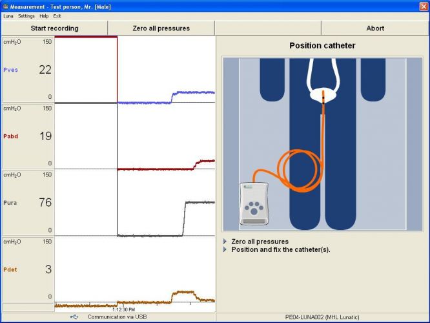Click the arrow bullet beside Zero all pressures

tap(225, 242)
